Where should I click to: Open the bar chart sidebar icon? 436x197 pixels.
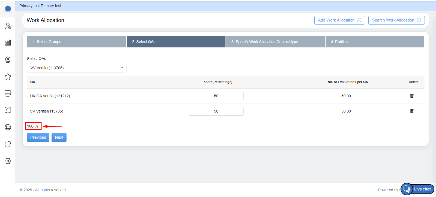coord(8,43)
